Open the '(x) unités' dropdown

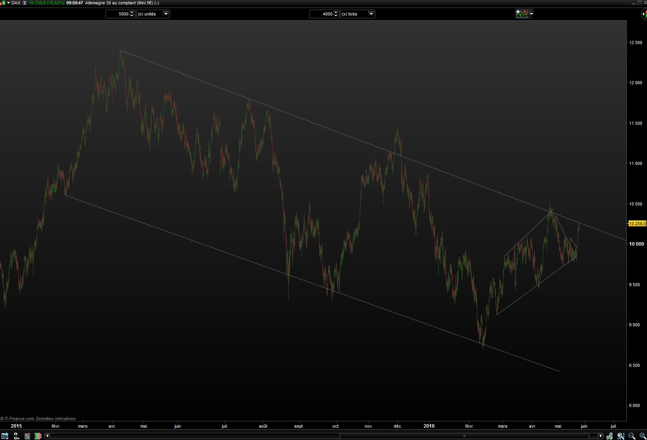click(x=153, y=14)
